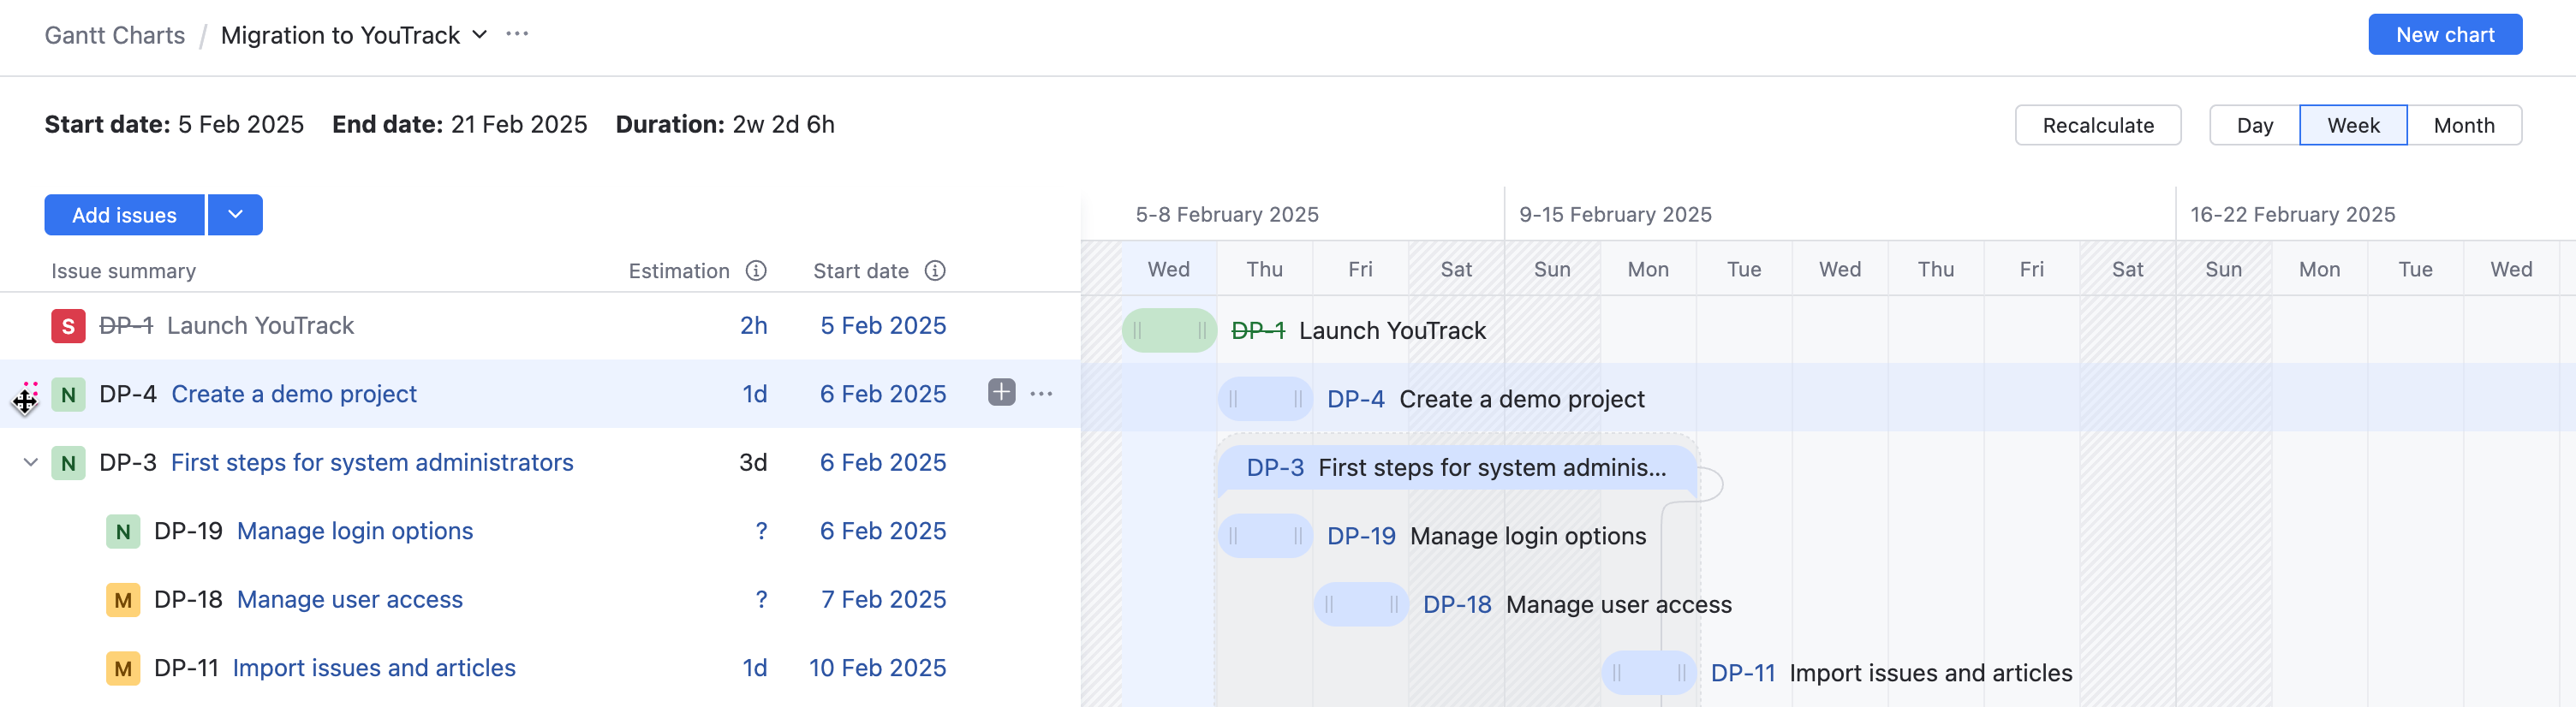The height and width of the screenshot is (707, 2576).
Task: Click the M priority icon for DP-18
Action: point(123,600)
